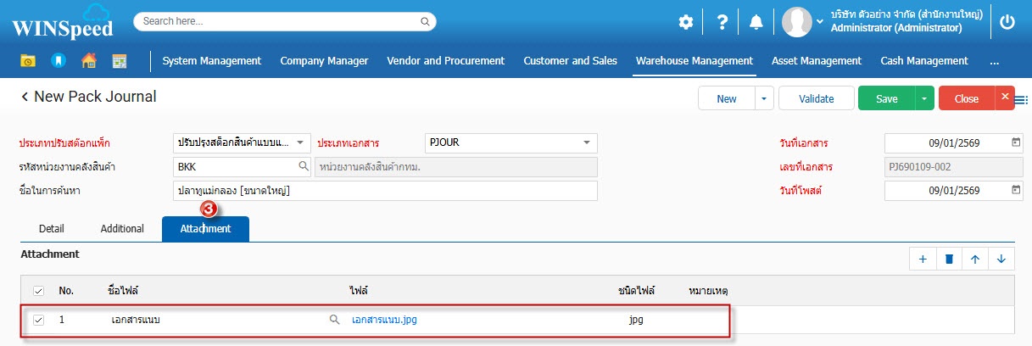Expand the PJOUR document type dropdown

(x=586, y=142)
